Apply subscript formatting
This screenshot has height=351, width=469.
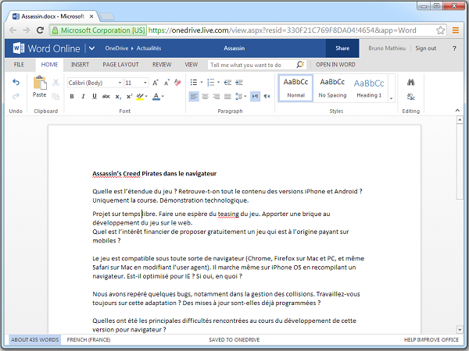tap(118, 97)
